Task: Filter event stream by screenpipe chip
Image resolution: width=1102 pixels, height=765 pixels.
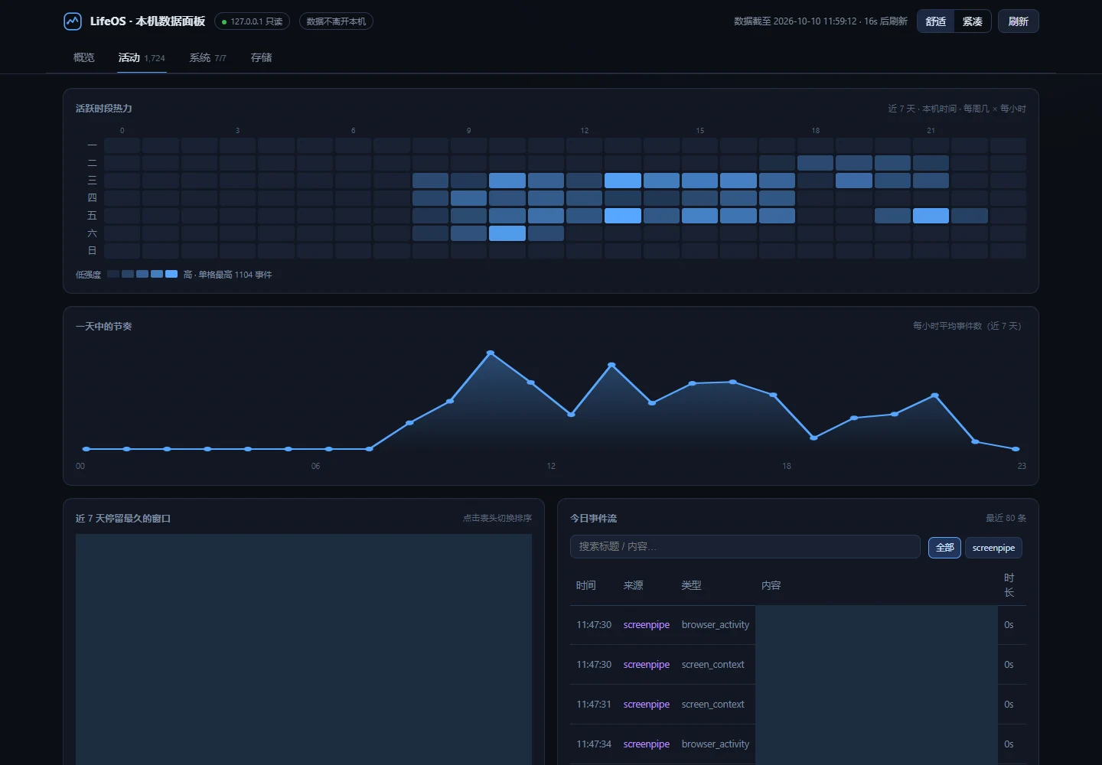Action: point(993,548)
